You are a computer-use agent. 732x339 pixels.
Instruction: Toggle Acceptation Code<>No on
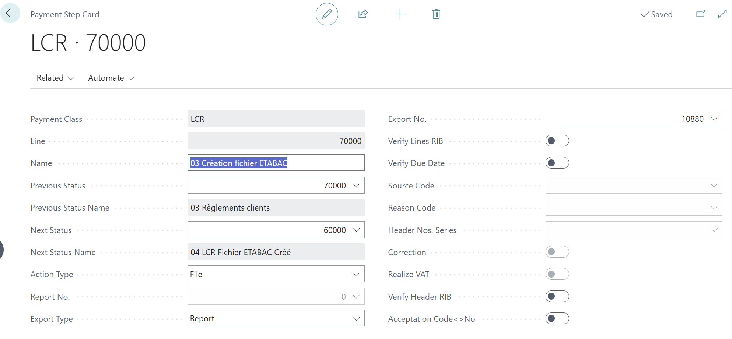tap(557, 318)
